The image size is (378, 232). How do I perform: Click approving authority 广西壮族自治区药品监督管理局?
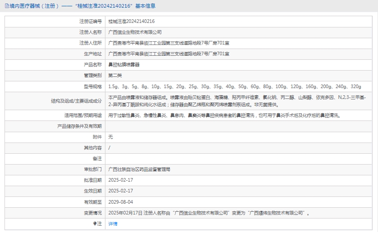(139, 170)
